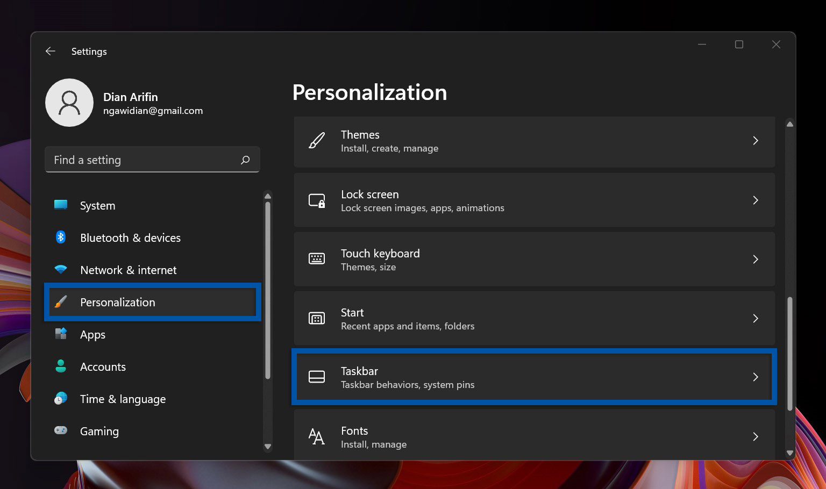The height and width of the screenshot is (489, 826).
Task: Click the Network & internet icon
Action: (x=61, y=269)
